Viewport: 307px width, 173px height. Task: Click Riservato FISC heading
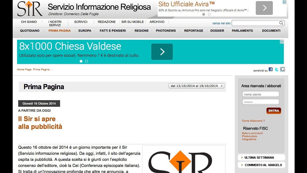tap(255, 128)
